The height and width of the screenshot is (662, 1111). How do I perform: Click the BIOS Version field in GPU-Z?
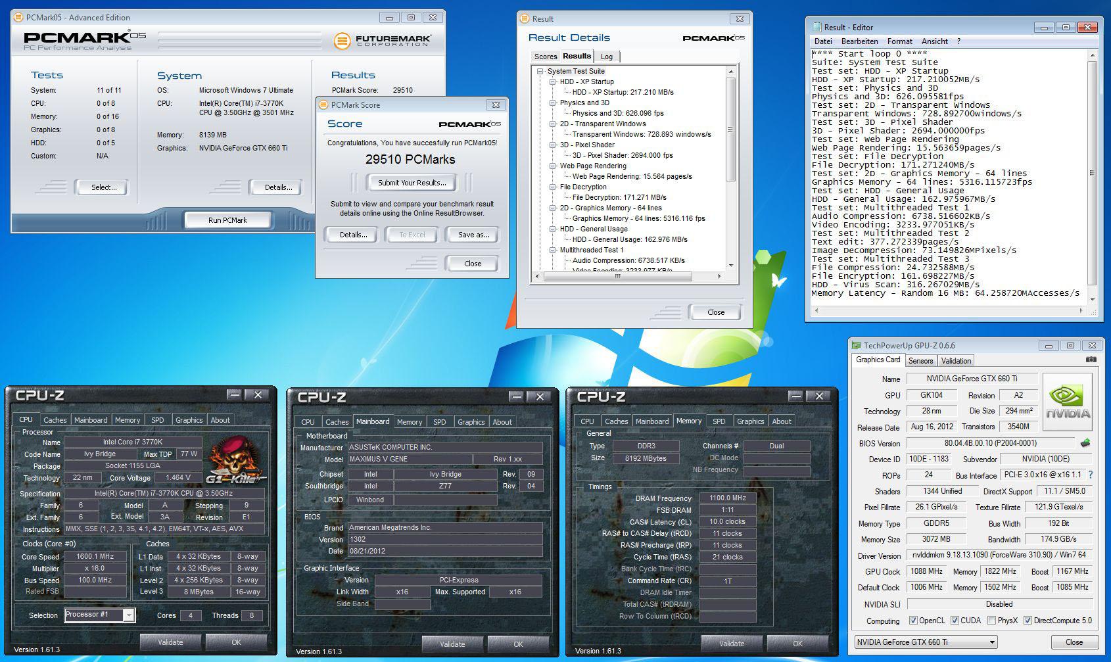[990, 443]
